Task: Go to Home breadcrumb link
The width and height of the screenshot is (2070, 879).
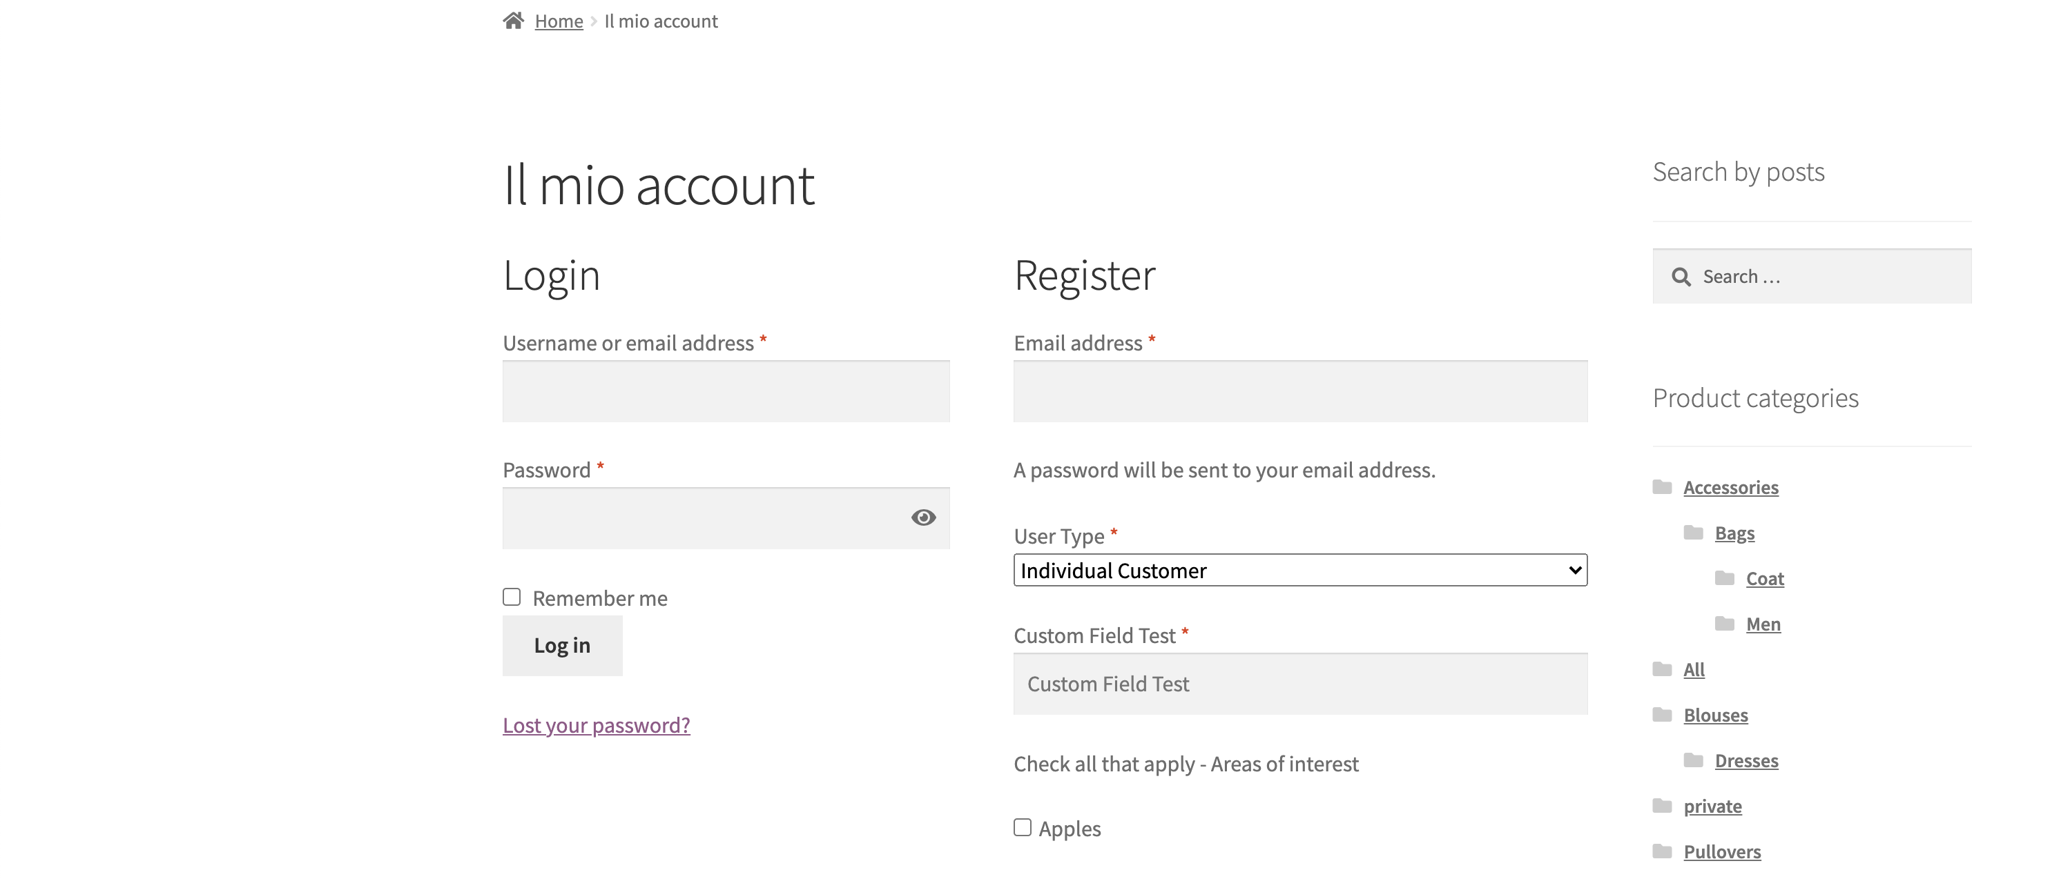Action: click(x=559, y=21)
